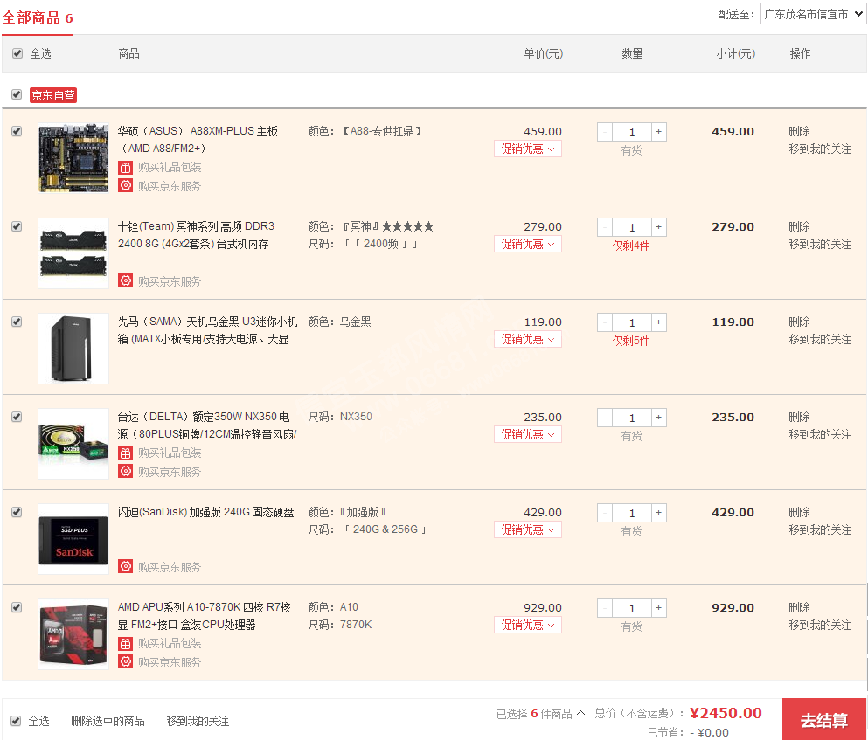
Task: Expand 促销优惠 for ASUS motherboard
Action: (x=528, y=149)
